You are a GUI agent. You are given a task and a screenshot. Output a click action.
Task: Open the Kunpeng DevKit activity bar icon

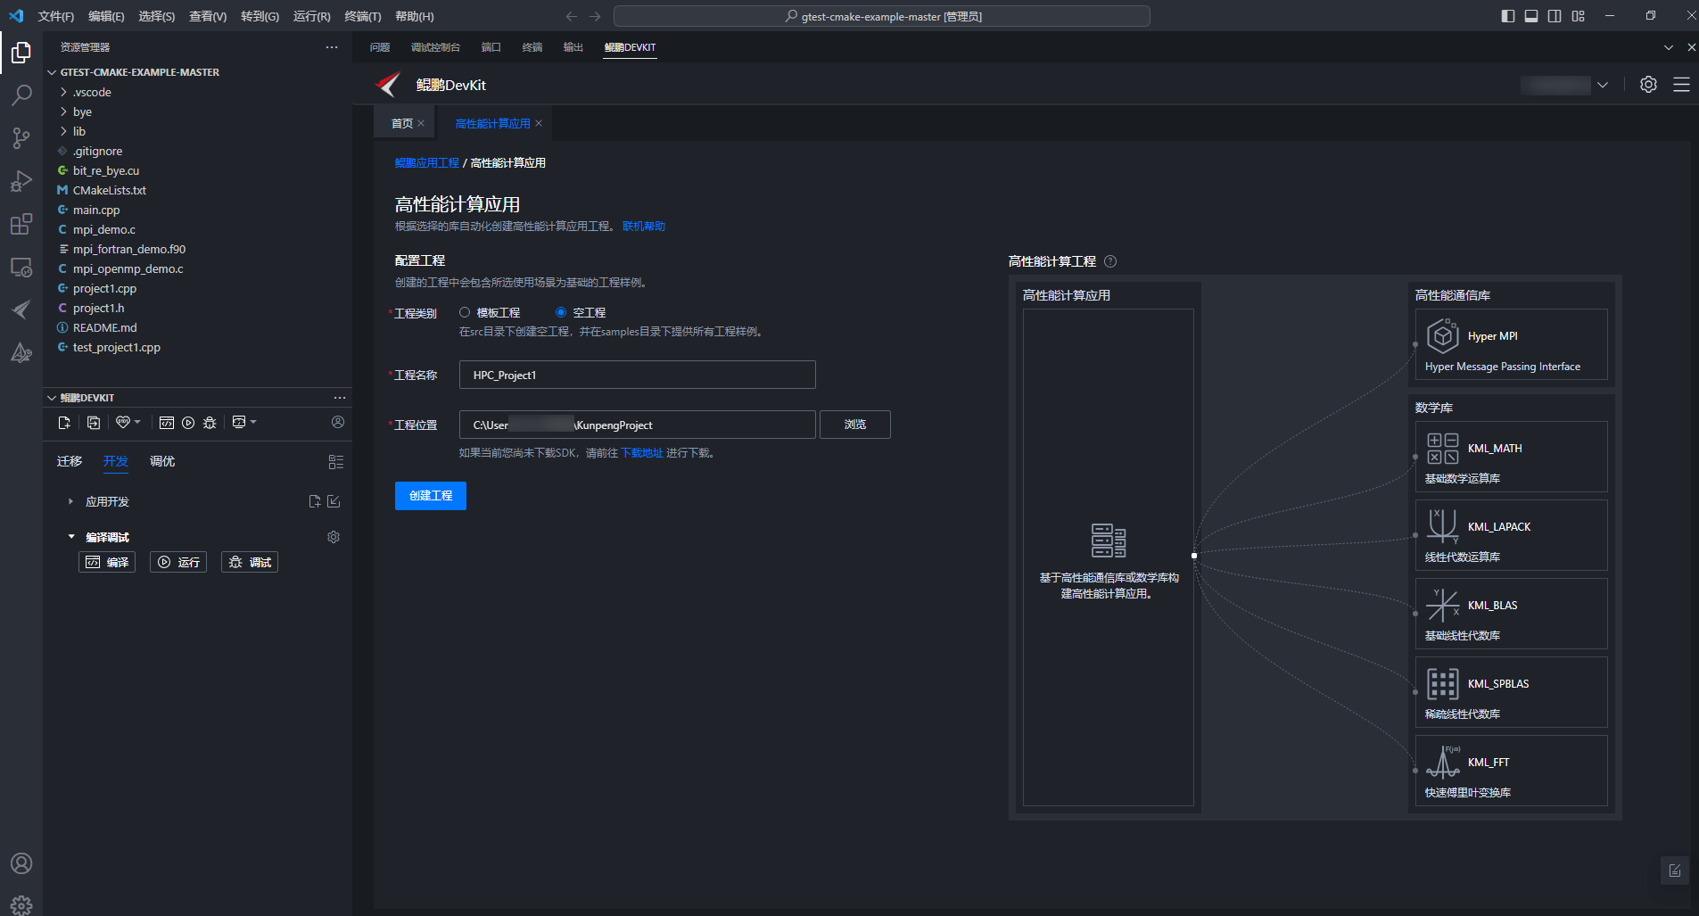coord(21,309)
